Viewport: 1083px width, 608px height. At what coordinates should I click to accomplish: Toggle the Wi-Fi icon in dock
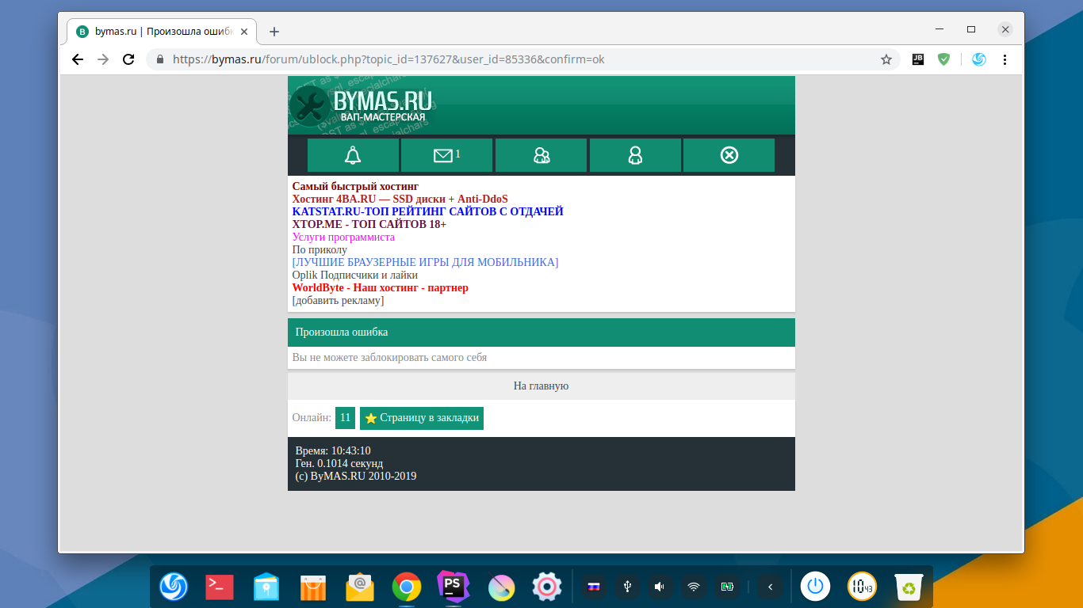pyautogui.click(x=694, y=587)
